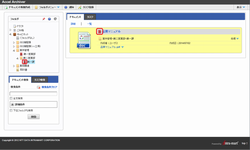Click the intra-mart logo
Viewport: 250px width, 150px height.
[x=230, y=143]
